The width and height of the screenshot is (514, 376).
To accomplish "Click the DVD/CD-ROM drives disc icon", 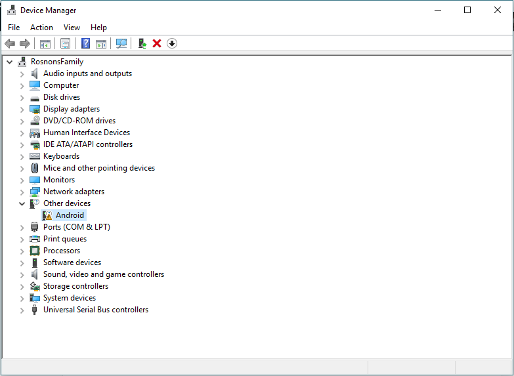I will pos(35,121).
